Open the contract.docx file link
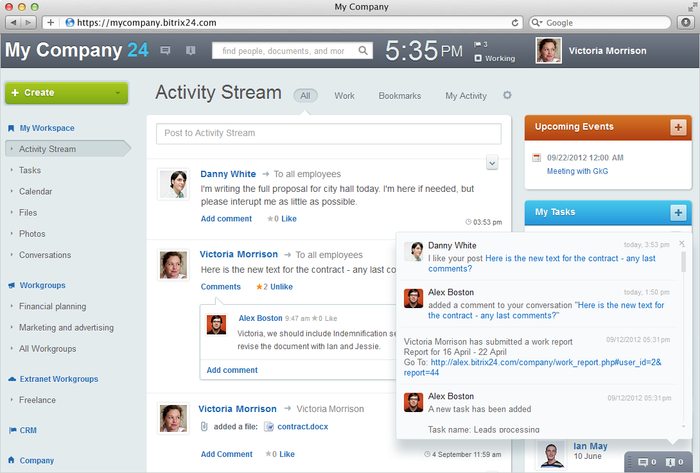This screenshot has width=700, height=473. coord(302,426)
